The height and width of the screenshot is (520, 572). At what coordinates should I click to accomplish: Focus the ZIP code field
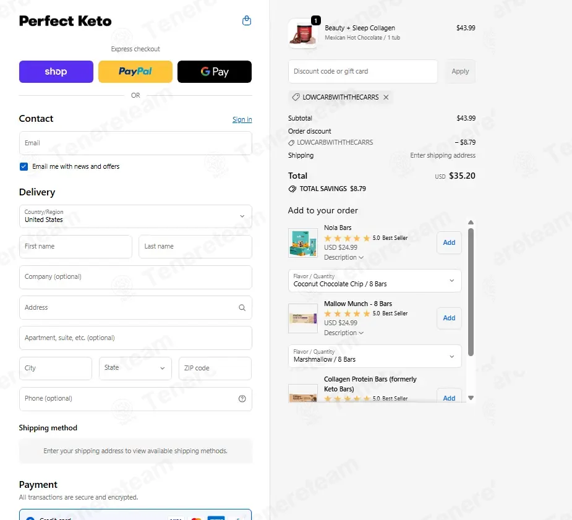coord(215,368)
